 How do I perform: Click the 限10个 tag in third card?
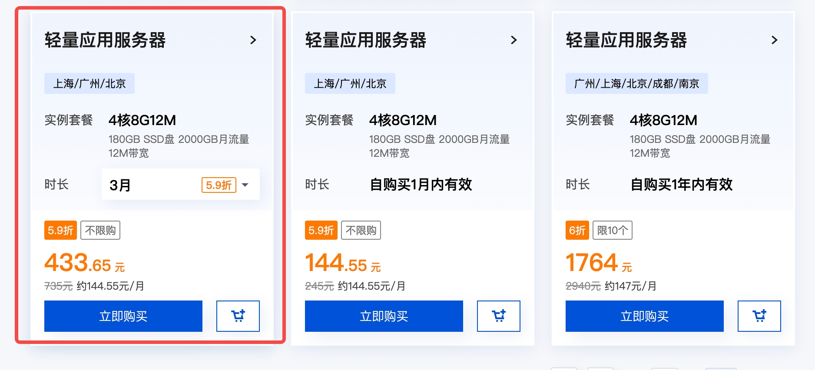(612, 230)
